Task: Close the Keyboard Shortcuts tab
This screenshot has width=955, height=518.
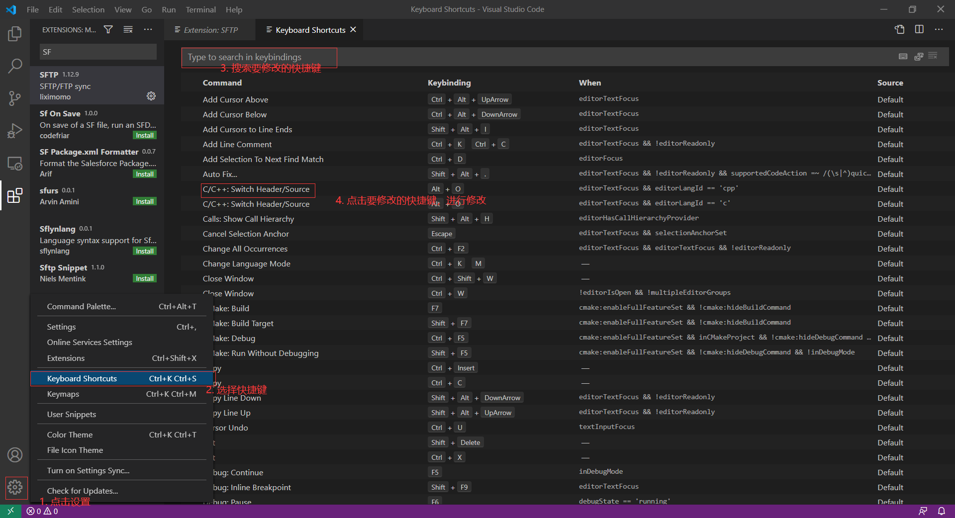Action: coord(353,30)
